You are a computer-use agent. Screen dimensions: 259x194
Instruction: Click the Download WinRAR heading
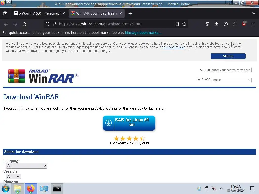pyautogui.click(x=31, y=97)
